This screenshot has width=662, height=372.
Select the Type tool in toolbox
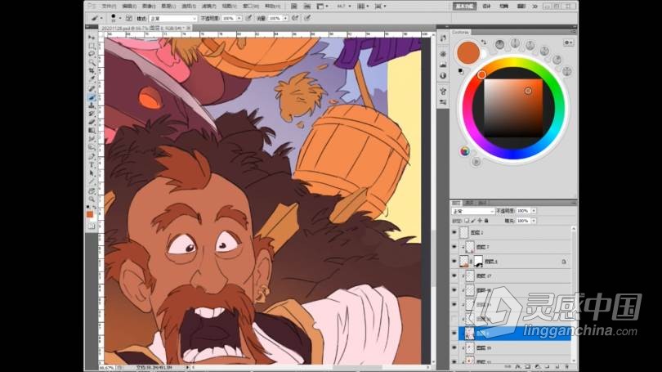pos(92,165)
